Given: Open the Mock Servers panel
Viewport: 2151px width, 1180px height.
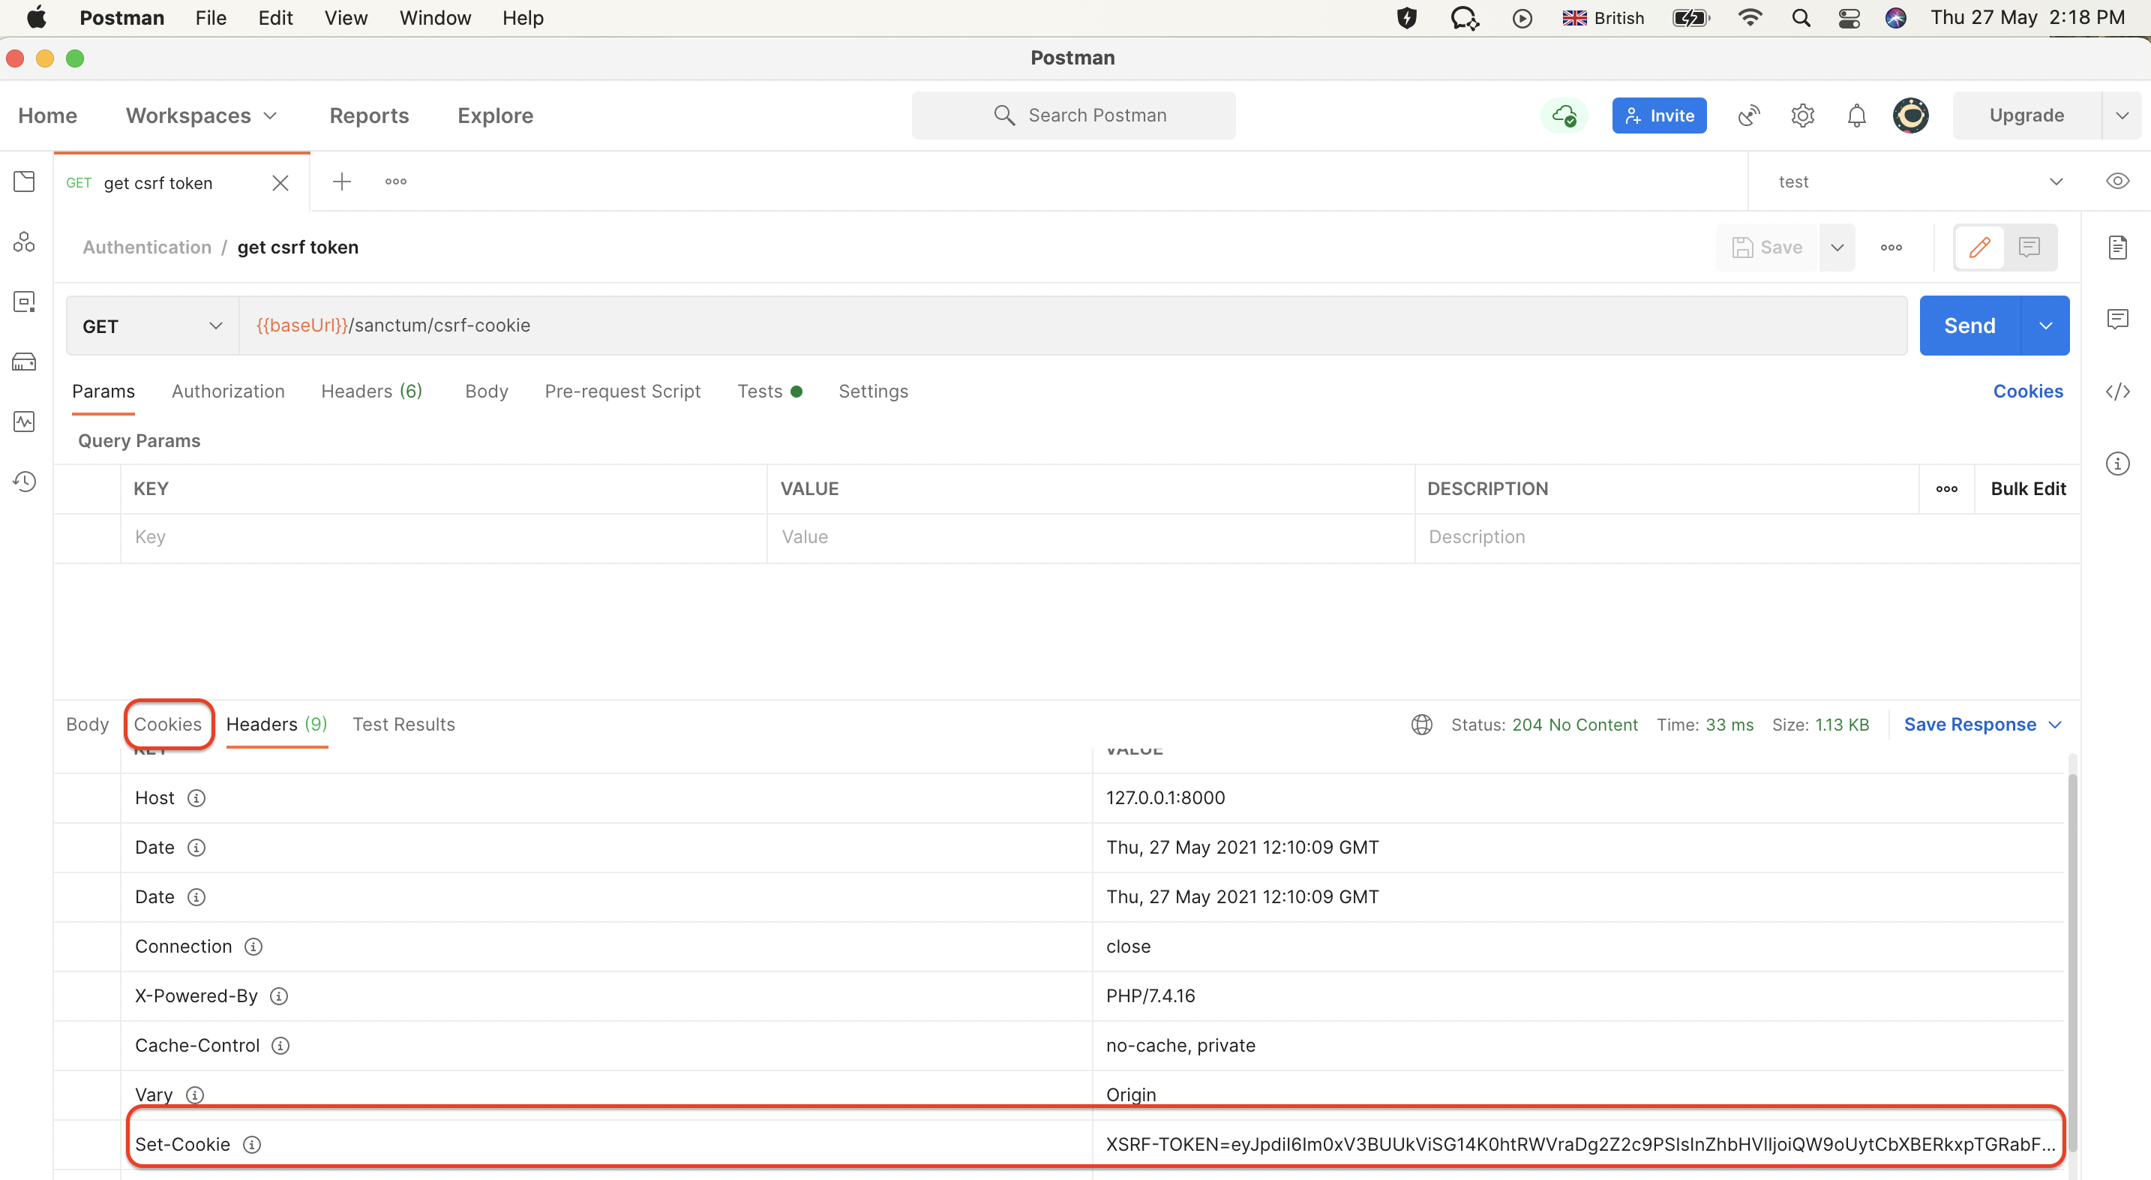Looking at the screenshot, I should (x=24, y=362).
